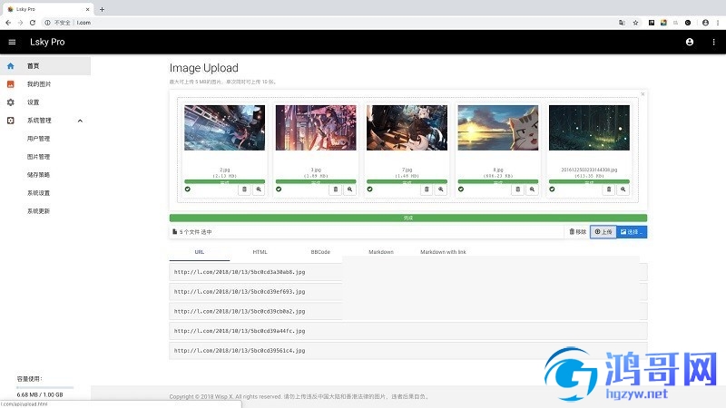Click the 7.jpg thumbnail image
Image resolution: width=726 pixels, height=408 pixels.
click(x=407, y=128)
